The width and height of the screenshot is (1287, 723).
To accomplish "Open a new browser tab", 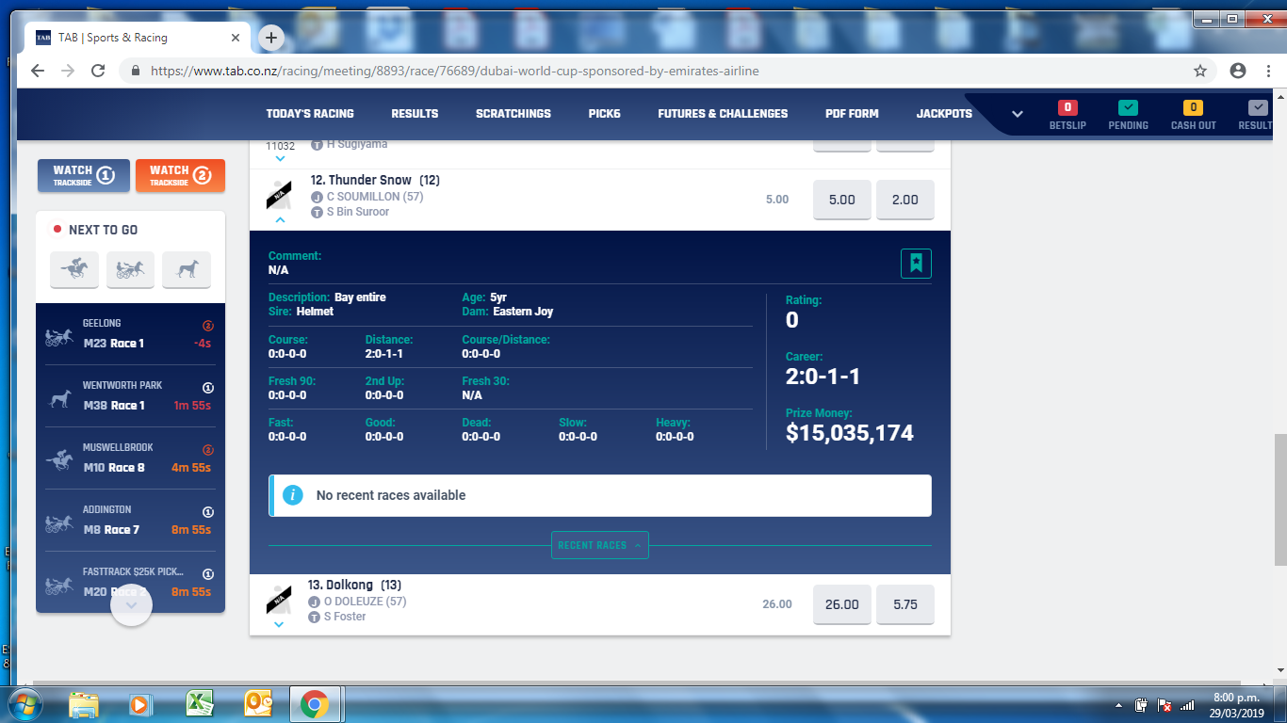I will [x=271, y=38].
